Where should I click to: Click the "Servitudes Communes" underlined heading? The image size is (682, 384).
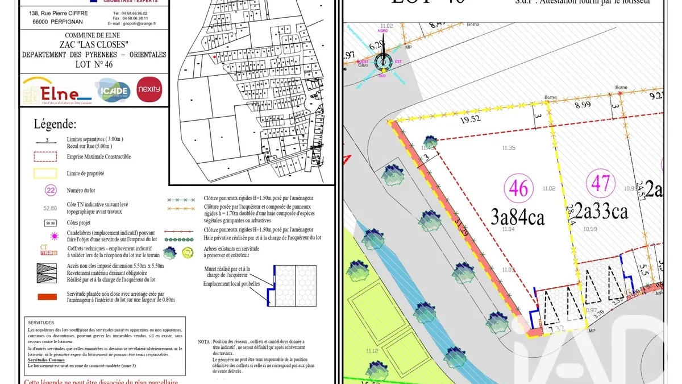point(46,360)
